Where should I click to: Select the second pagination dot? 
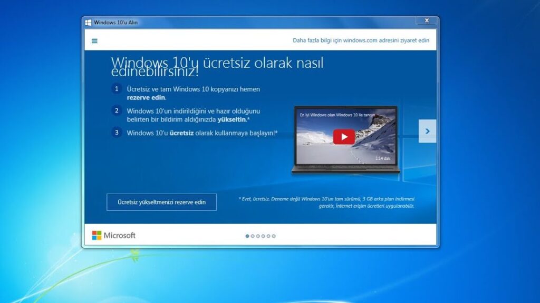click(253, 236)
